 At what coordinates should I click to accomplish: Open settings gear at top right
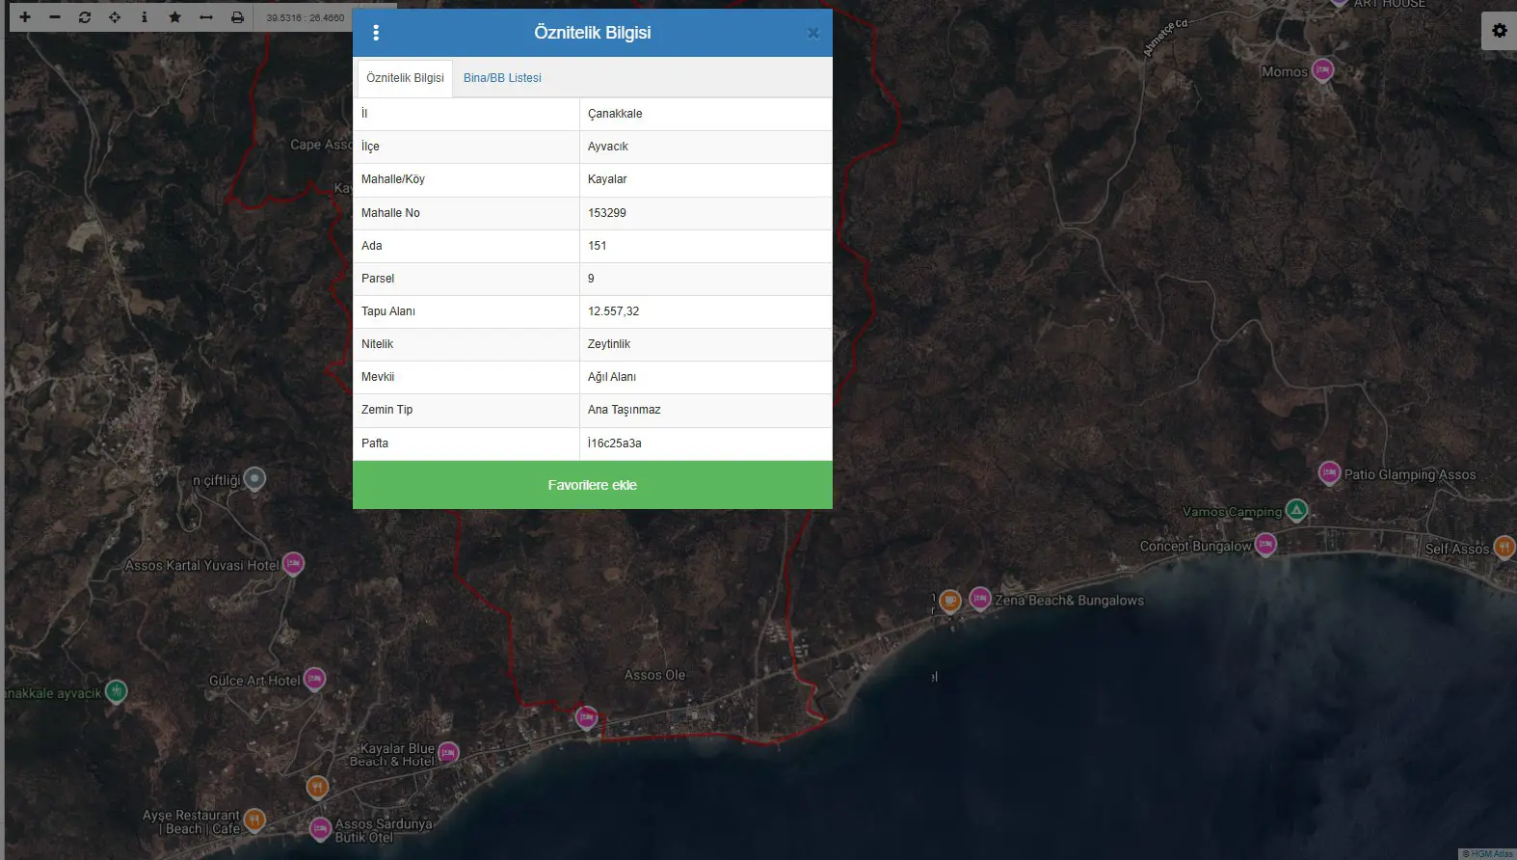1499,31
